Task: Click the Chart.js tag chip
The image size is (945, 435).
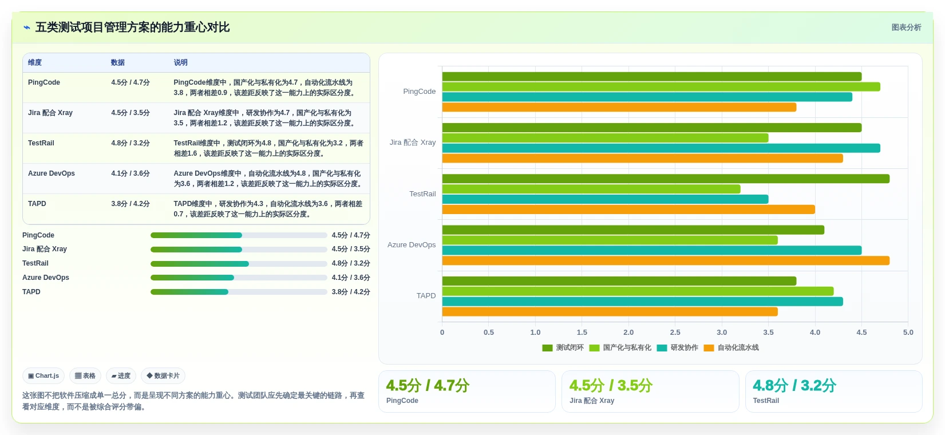Action: [44, 376]
